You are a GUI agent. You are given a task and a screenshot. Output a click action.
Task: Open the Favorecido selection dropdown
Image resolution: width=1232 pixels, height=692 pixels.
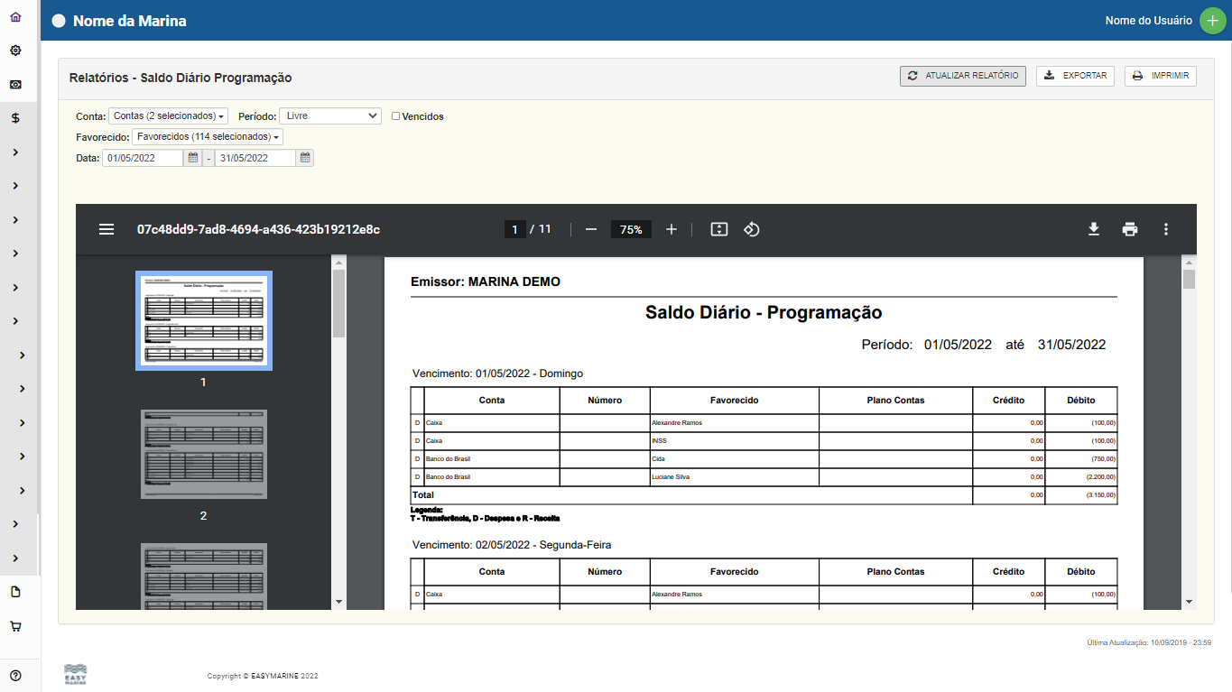[207, 137]
